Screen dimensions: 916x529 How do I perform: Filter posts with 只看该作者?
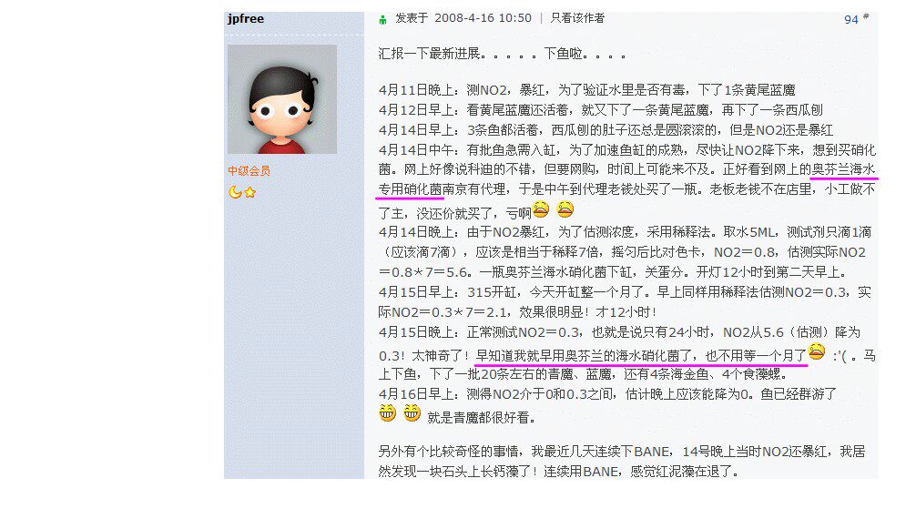point(577,18)
